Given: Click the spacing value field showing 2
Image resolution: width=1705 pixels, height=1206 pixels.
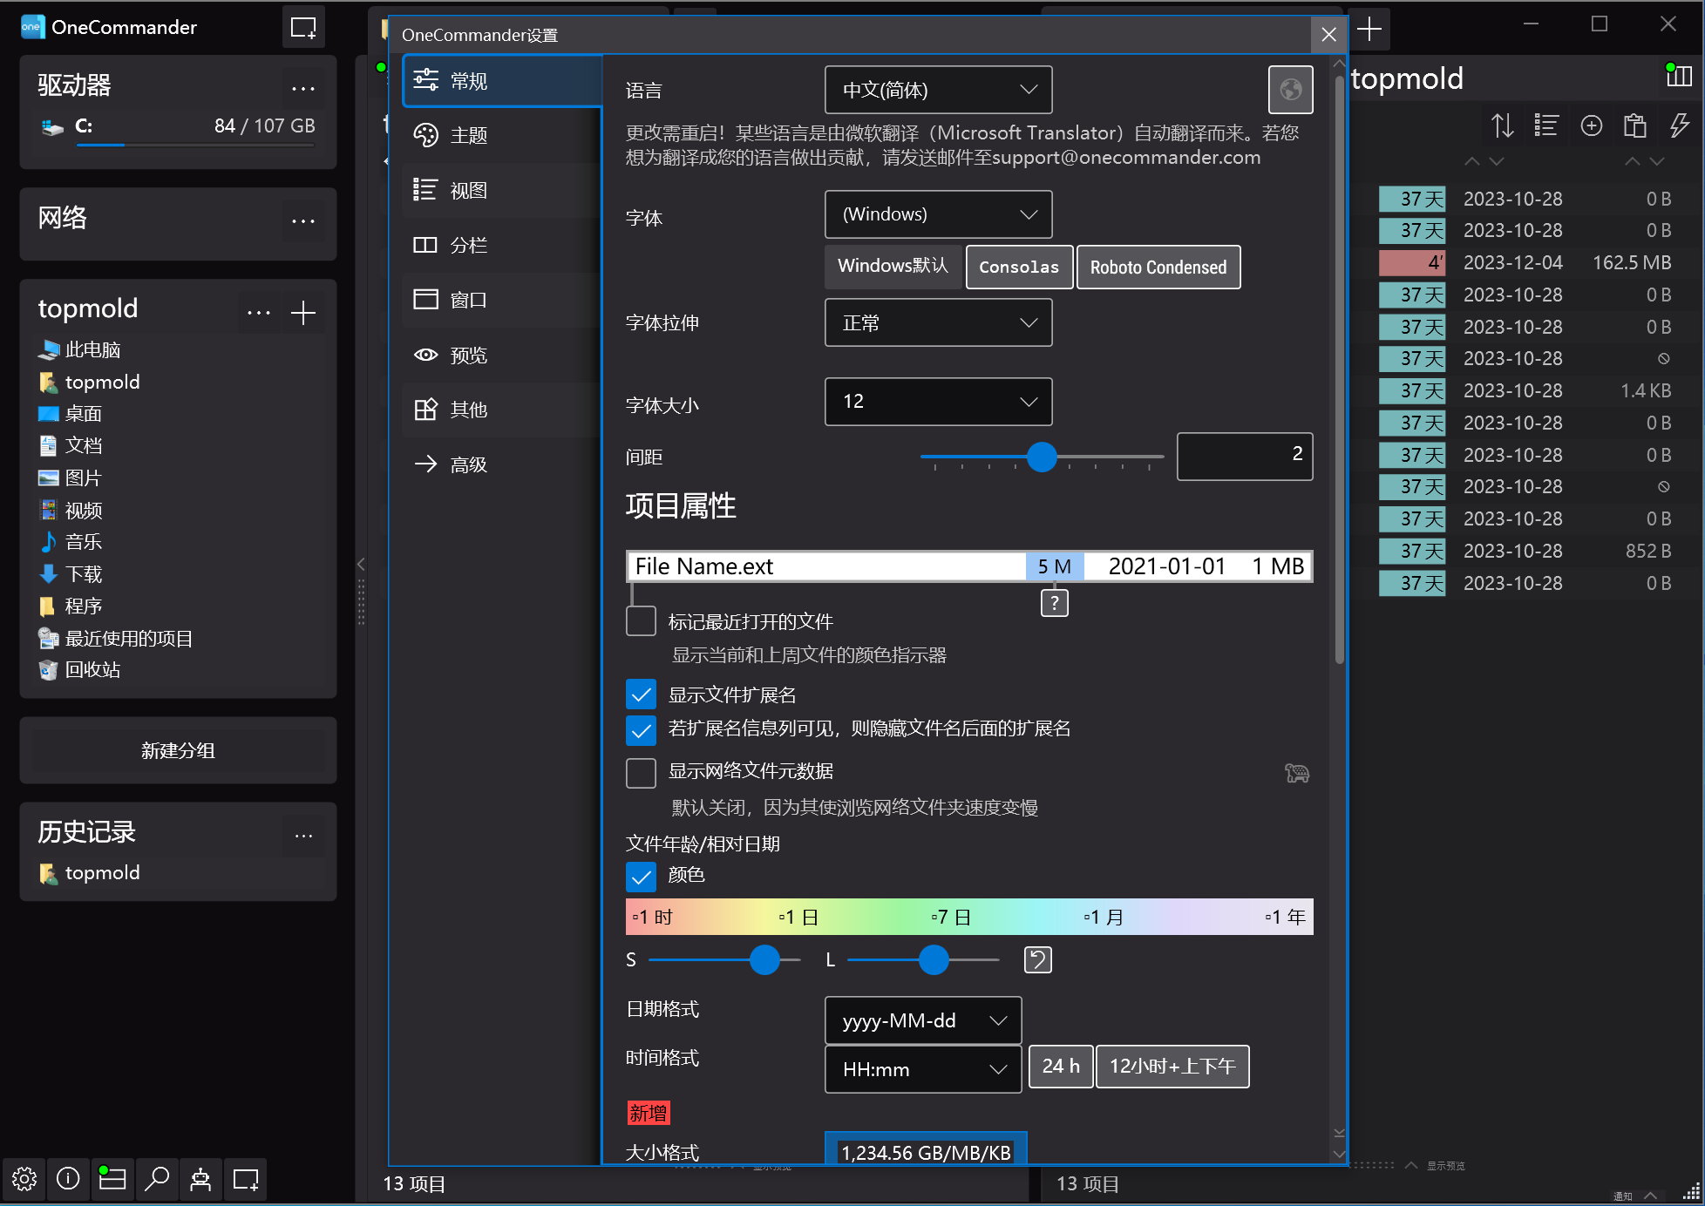Looking at the screenshot, I should point(1245,456).
